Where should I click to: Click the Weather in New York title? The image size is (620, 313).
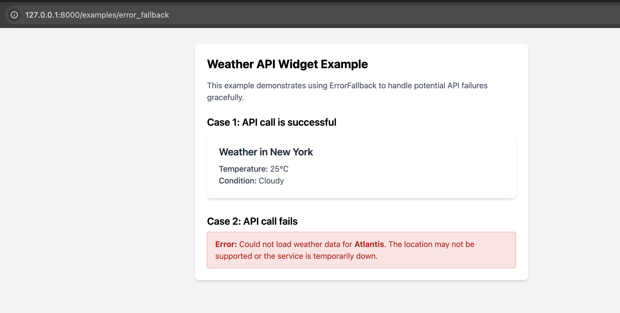(266, 152)
